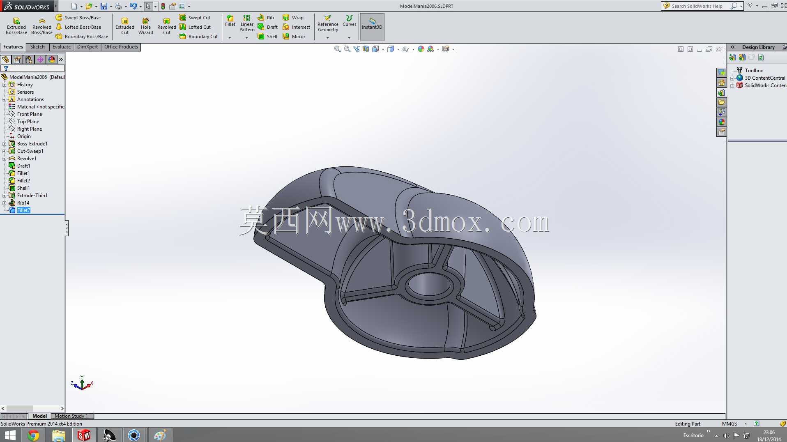787x442 pixels.
Task: Use the Draft feature tool
Action: pos(267,27)
